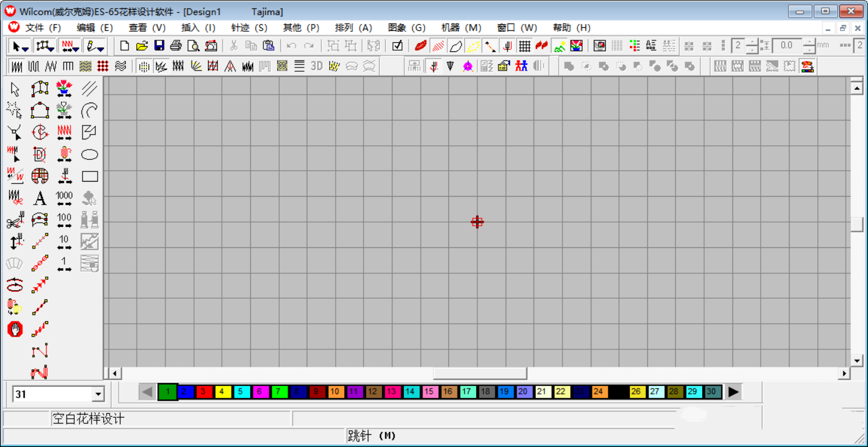Select the Rectangle shape tool
Screen dimensions: 868x447
(x=90, y=176)
